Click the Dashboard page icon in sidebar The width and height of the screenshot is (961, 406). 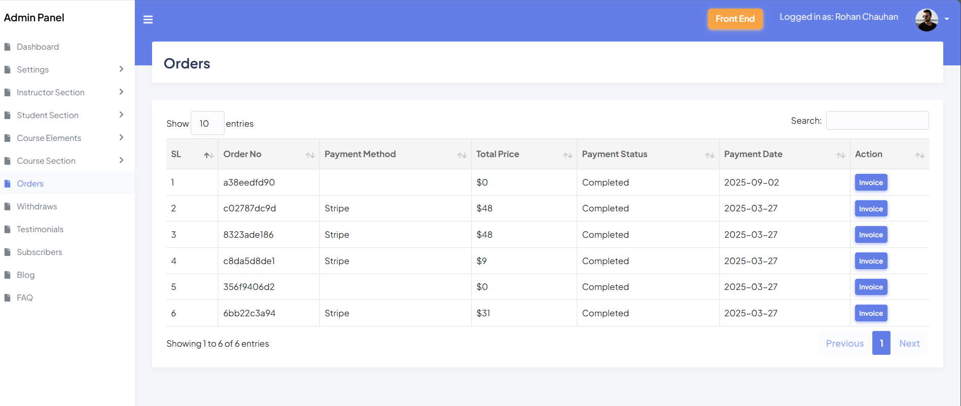[8, 47]
